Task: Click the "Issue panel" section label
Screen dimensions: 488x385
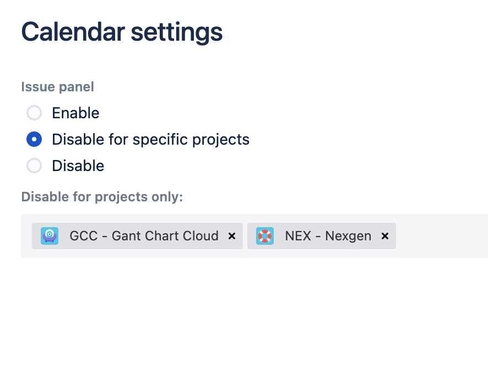Action: [x=57, y=86]
